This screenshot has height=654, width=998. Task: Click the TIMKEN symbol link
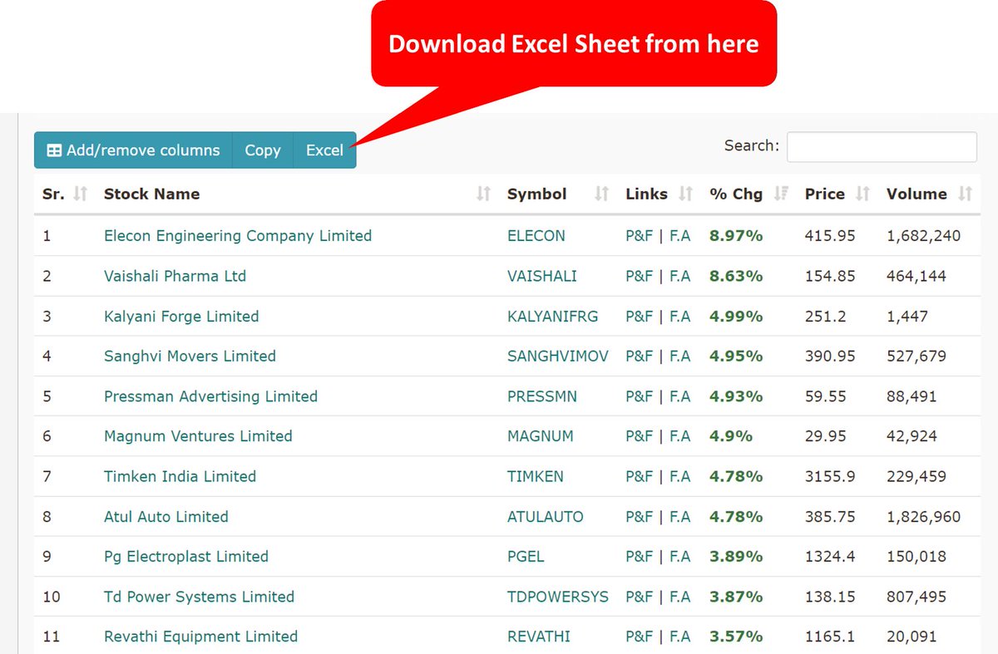pos(536,476)
